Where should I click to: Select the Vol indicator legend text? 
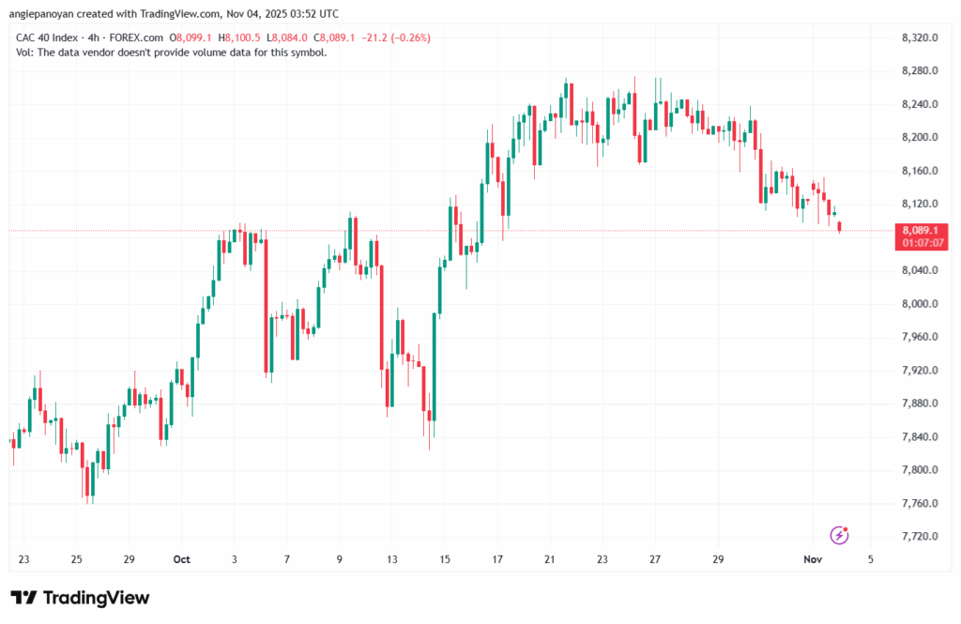pos(171,53)
